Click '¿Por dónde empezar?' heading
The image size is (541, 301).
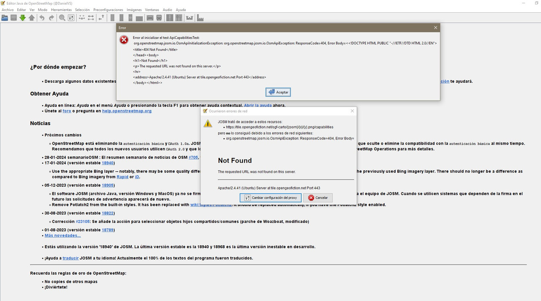(58, 67)
